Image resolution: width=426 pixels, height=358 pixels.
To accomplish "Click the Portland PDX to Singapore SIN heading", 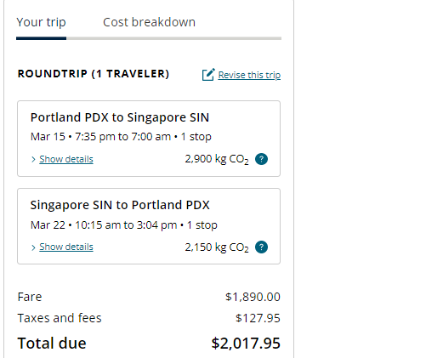I will 120,117.
